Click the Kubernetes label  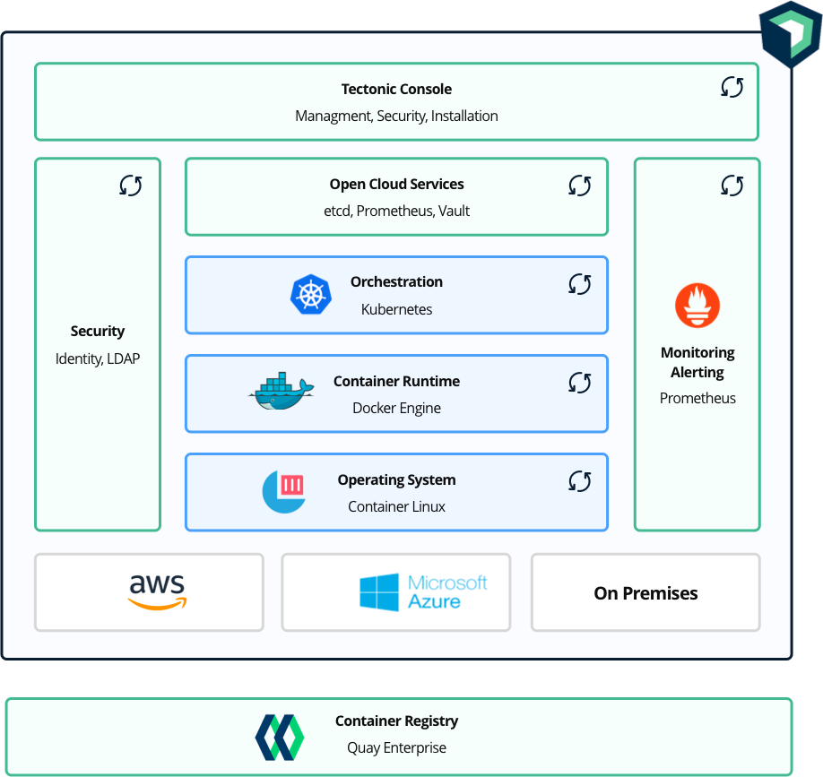(396, 309)
